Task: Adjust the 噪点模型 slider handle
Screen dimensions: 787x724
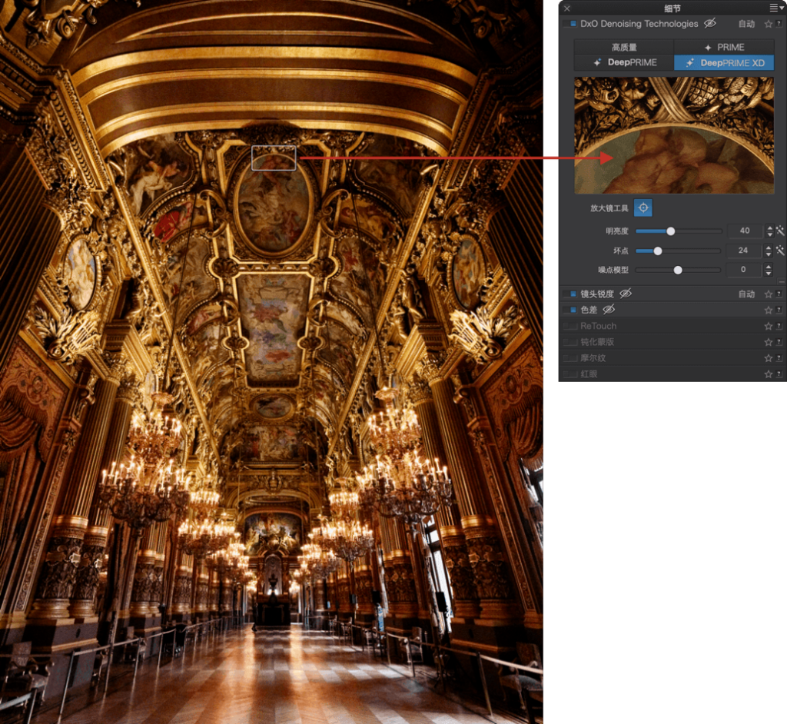Action: [x=678, y=270]
